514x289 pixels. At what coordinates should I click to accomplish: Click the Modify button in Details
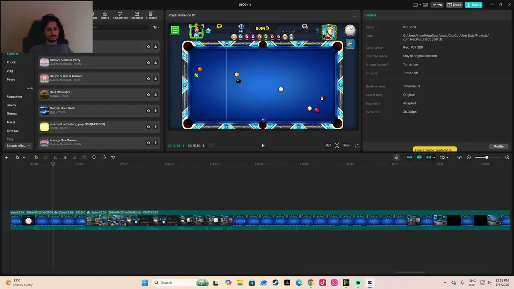click(x=498, y=147)
